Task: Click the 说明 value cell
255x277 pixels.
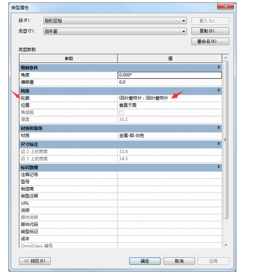Action: [x=169, y=210]
